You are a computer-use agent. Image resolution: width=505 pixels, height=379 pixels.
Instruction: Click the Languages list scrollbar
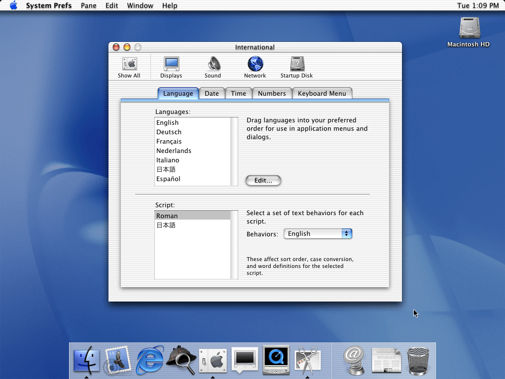[234, 151]
